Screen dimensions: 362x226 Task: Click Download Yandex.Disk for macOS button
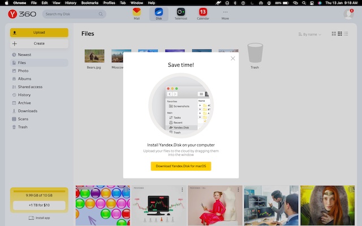[181, 166]
